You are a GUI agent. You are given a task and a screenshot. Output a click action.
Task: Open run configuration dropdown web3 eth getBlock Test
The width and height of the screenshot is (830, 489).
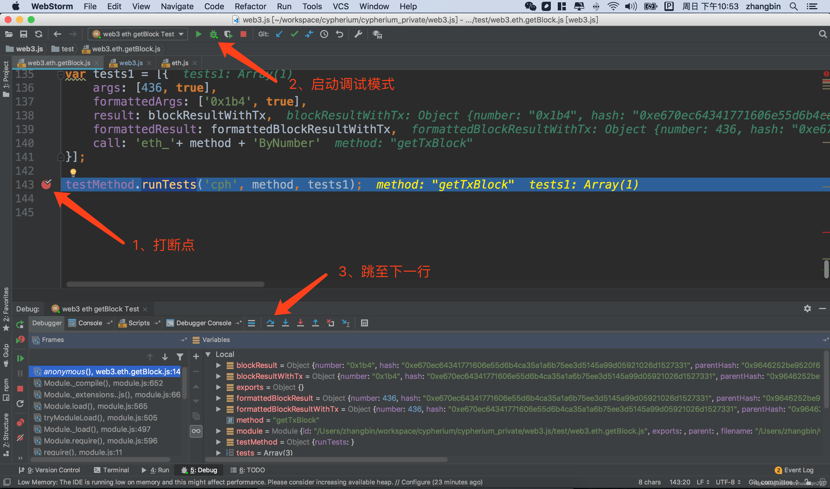point(138,34)
